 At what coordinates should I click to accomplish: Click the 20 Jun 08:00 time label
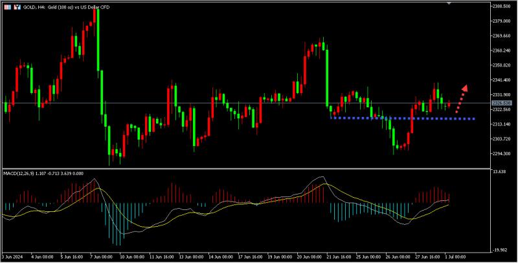tap(310, 257)
